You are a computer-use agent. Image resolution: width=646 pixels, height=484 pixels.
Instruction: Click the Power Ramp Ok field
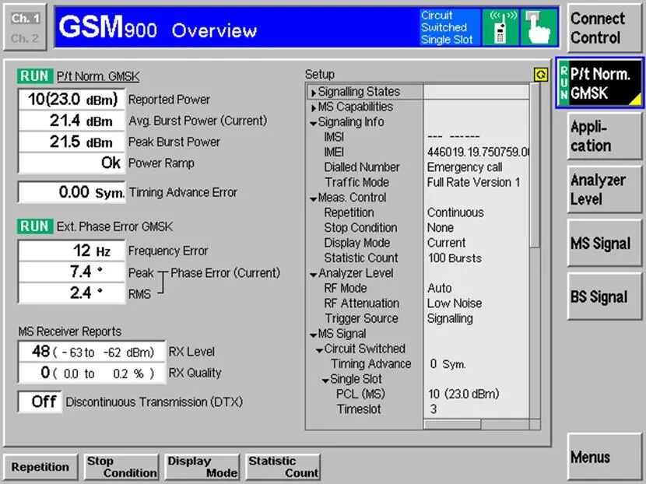pos(72,163)
